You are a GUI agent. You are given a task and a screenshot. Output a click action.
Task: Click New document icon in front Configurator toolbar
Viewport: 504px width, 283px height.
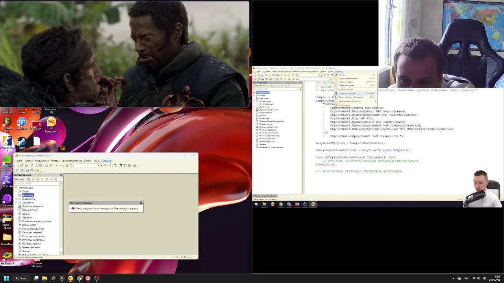tap(17, 165)
